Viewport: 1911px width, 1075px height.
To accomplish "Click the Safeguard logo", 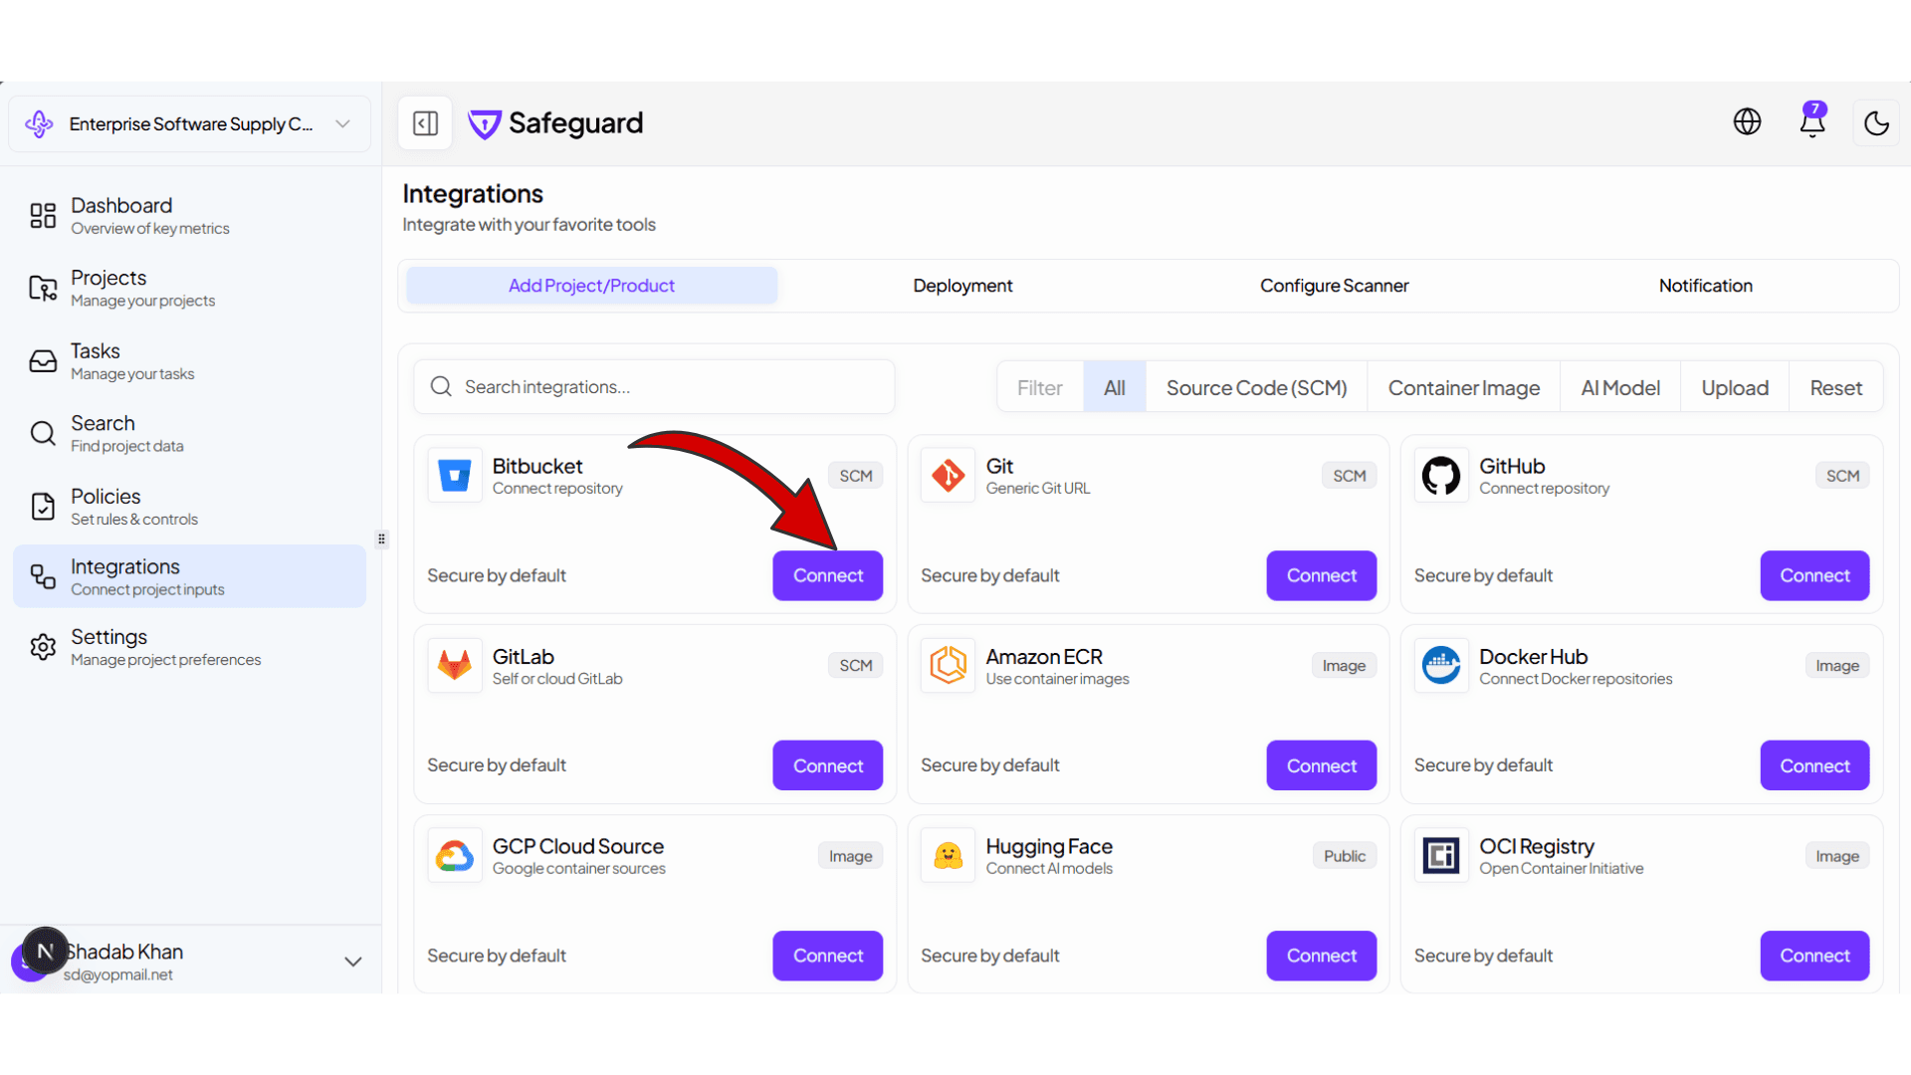I will [555, 123].
